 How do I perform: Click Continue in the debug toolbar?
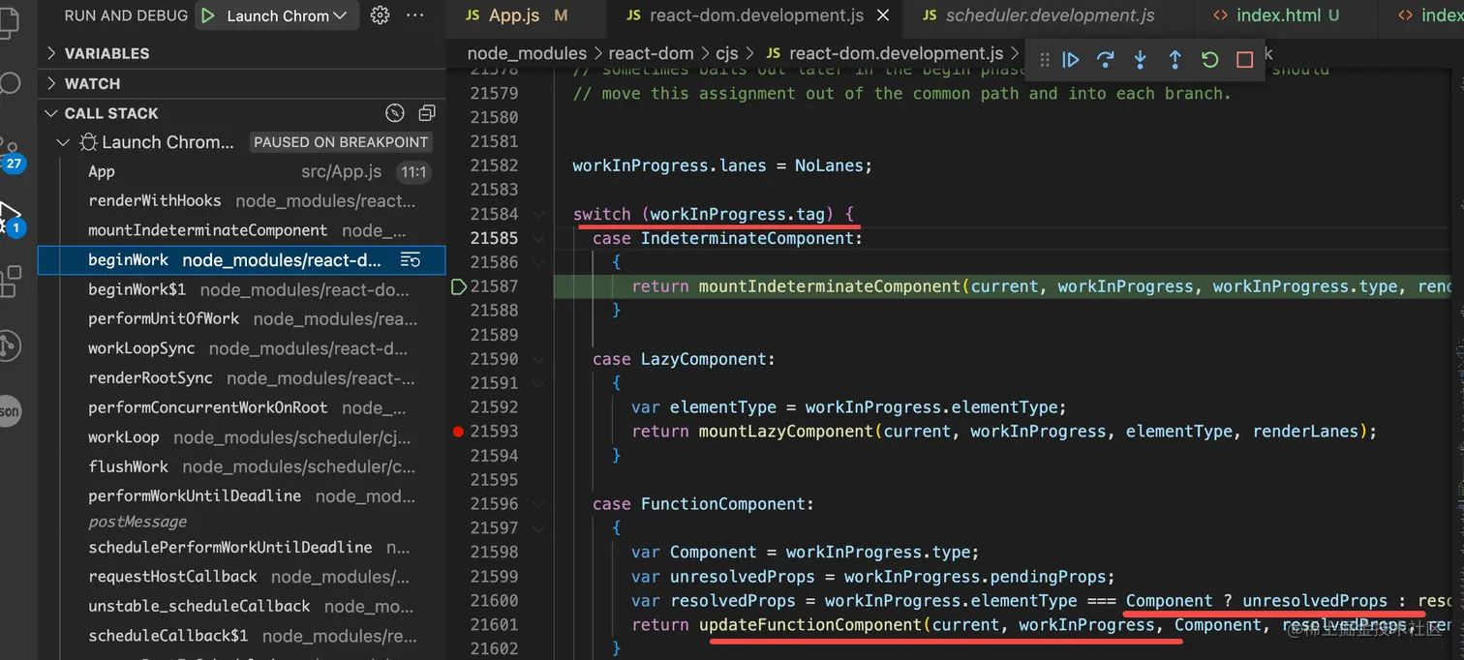1070,59
